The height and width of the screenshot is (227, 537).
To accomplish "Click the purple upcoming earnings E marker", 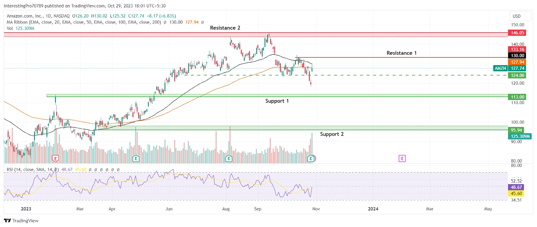I will click(x=402, y=158).
